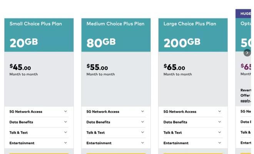The height and width of the screenshot is (154, 254).
Task: Expand 5G Network Access in Large plan
Action: pyautogui.click(x=193, y=112)
